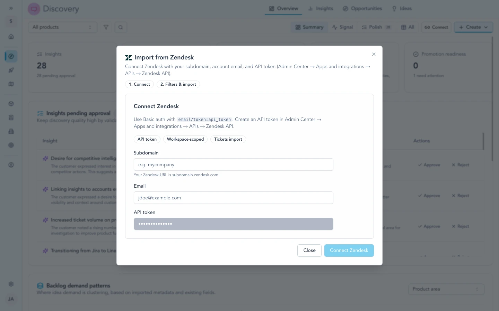Click the Connect Zendesk button
This screenshot has width=499, height=311.
(349, 251)
